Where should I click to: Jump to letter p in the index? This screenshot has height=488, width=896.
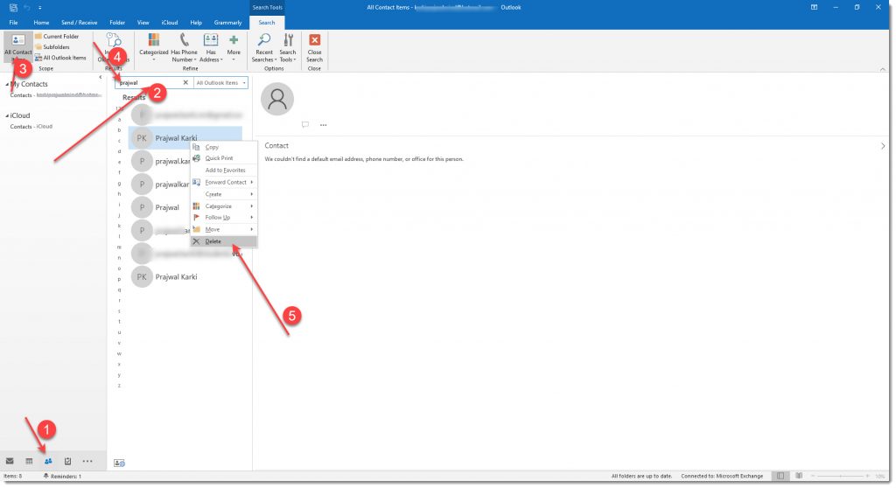click(x=119, y=280)
